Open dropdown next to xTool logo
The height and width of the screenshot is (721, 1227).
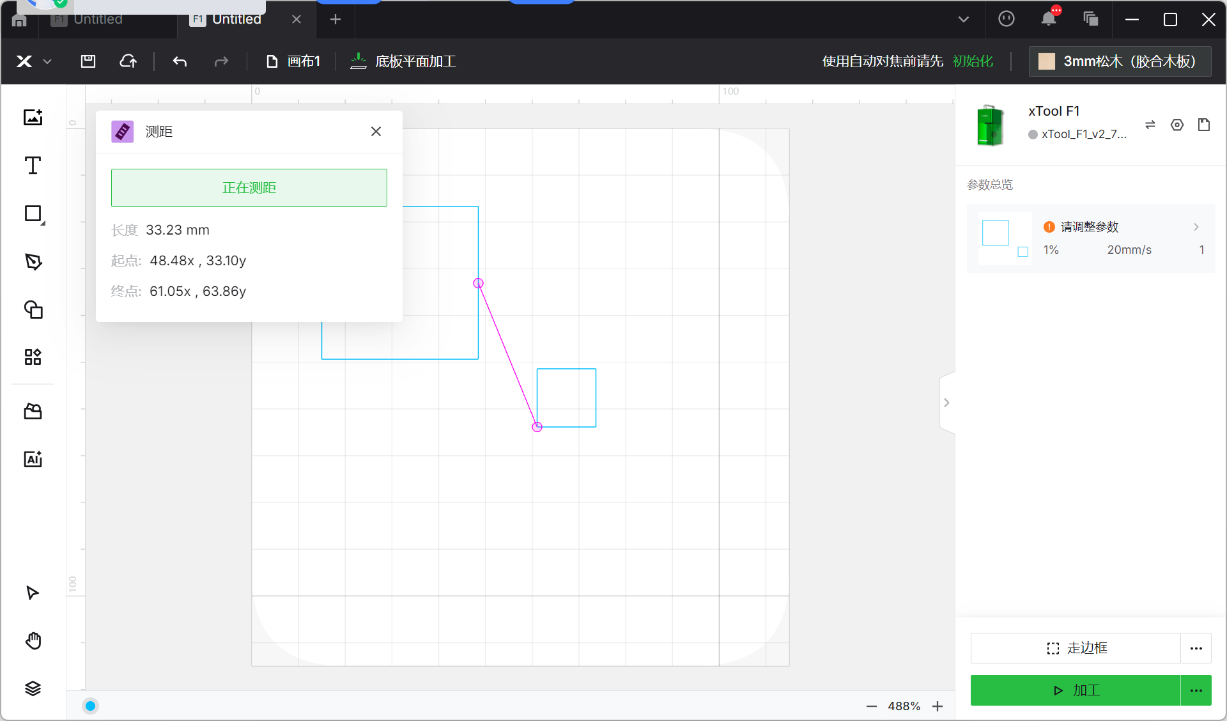[x=47, y=61]
